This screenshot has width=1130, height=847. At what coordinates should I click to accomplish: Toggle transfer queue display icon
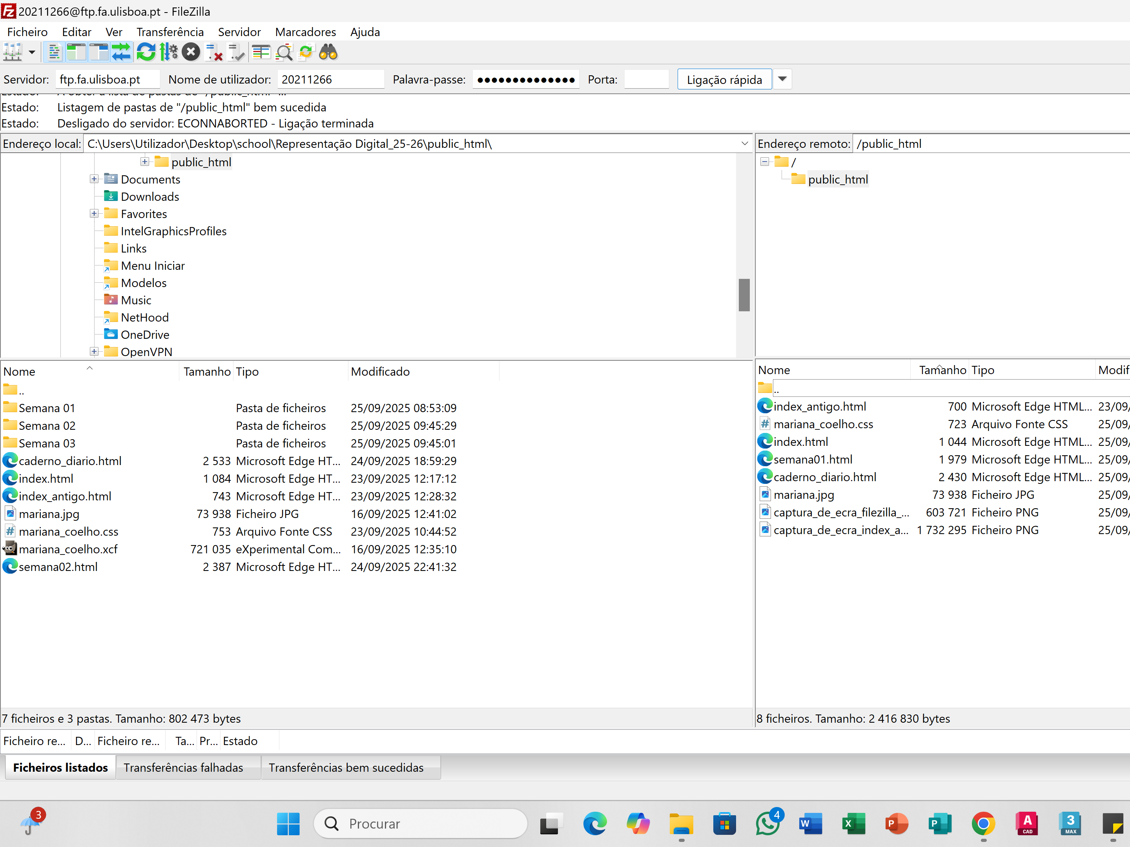coord(122,52)
